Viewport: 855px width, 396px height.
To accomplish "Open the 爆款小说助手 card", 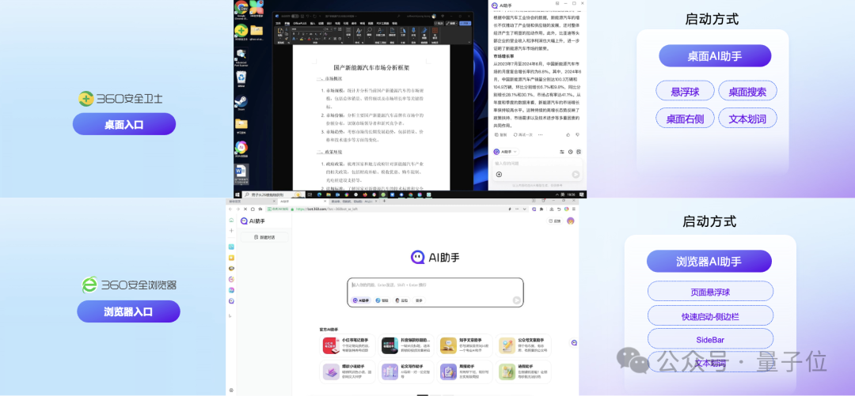I will point(348,372).
